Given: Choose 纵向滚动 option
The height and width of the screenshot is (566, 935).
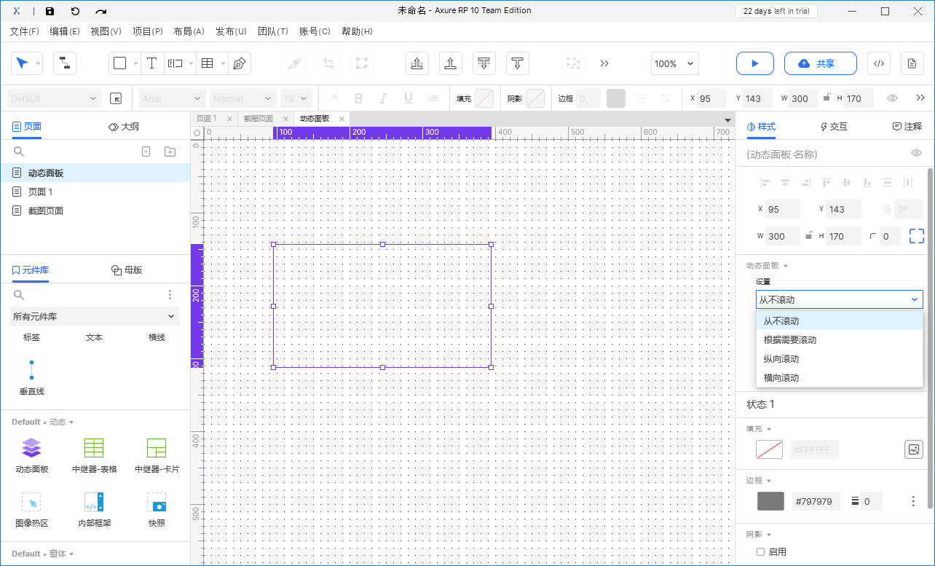Looking at the screenshot, I should (x=840, y=359).
